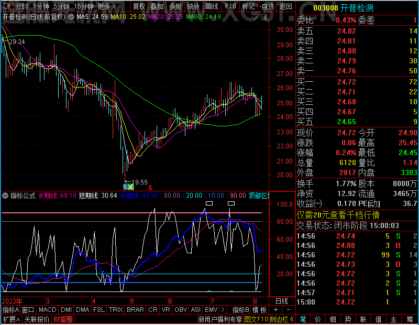Select the 筹 chip distribution tab

click(x=410, y=319)
